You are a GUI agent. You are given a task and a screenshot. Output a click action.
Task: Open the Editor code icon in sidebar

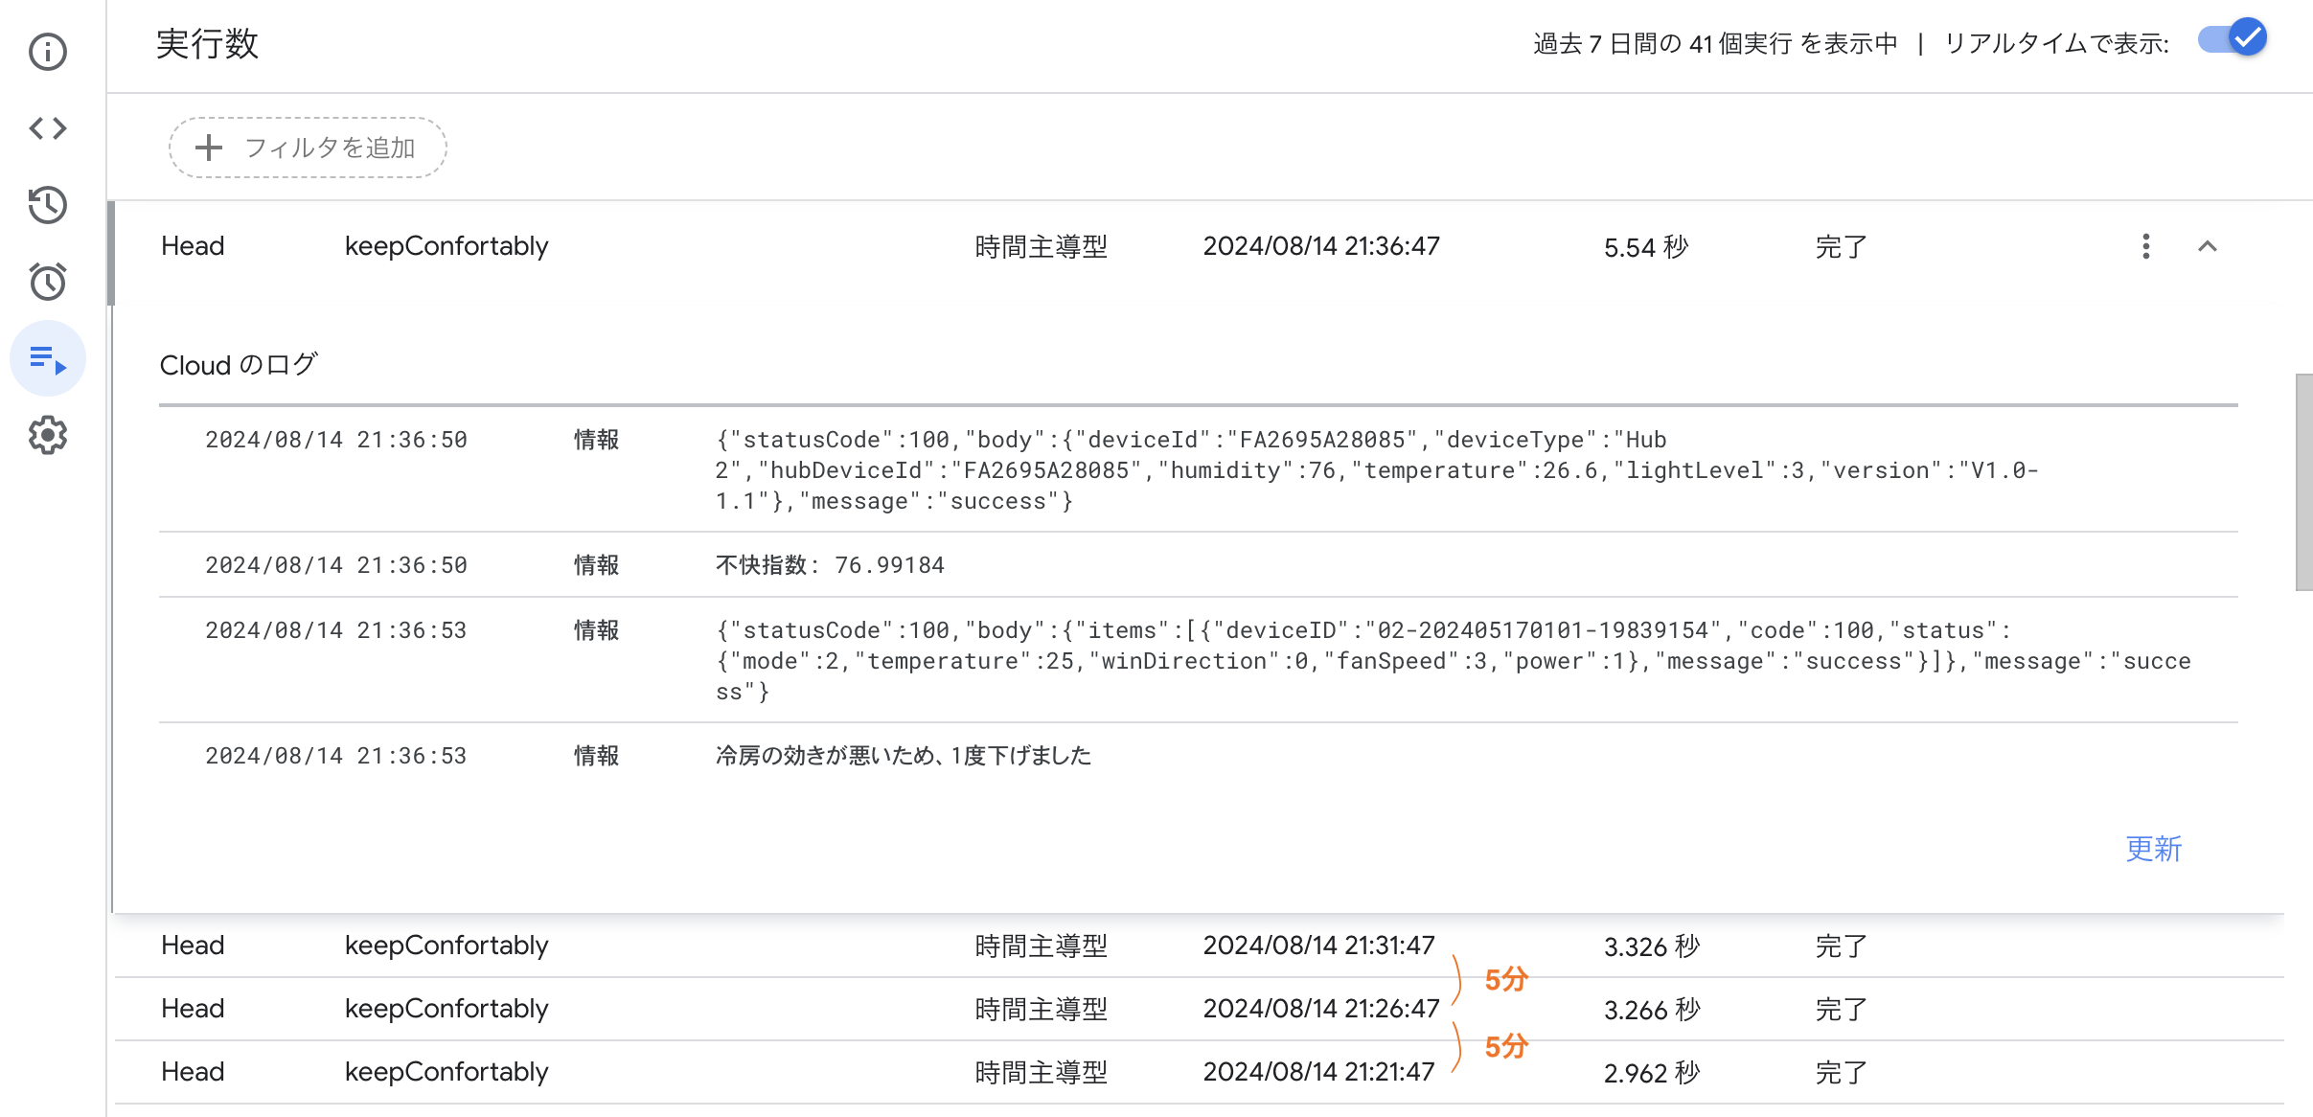coord(47,128)
